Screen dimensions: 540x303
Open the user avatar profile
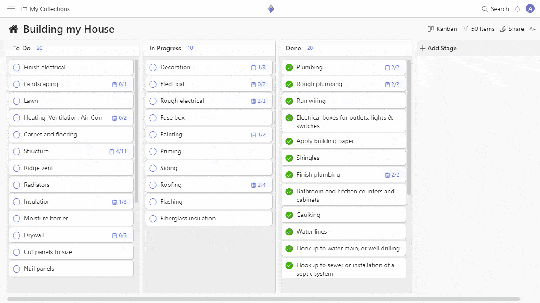530,8
